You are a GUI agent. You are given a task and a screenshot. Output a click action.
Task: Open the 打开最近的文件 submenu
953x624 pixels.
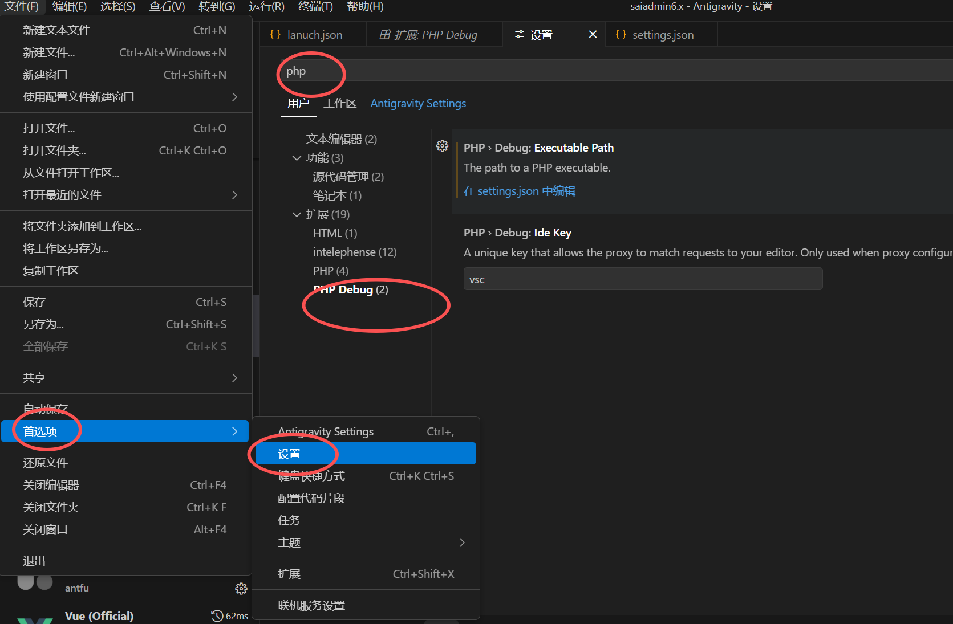(234, 195)
